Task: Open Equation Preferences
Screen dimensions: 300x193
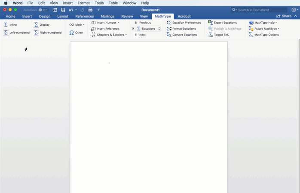Action: pos(184,23)
